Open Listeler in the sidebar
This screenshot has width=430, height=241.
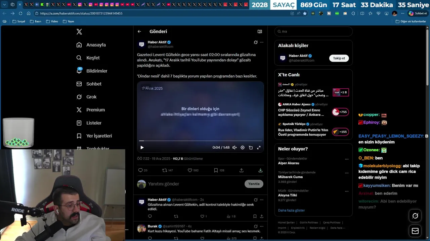pos(89,123)
